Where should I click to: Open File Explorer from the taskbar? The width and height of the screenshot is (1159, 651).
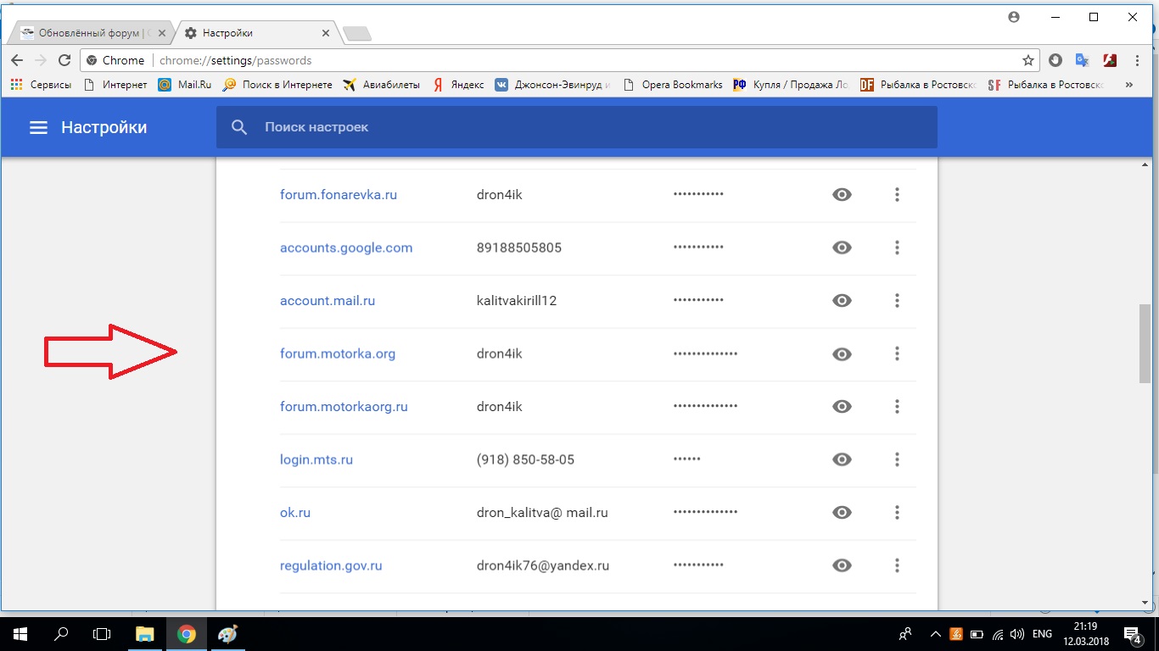pyautogui.click(x=145, y=634)
